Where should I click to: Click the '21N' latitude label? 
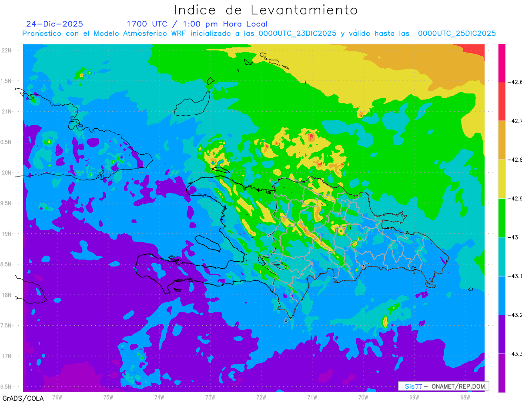tap(7, 112)
